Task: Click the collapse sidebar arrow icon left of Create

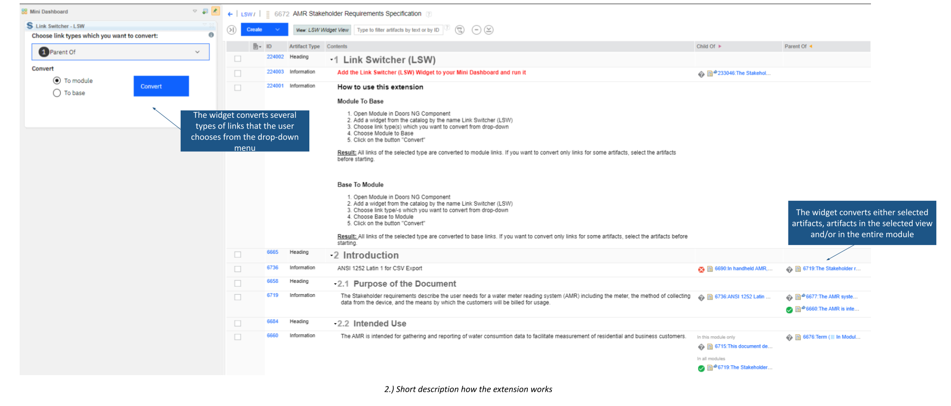Action: (232, 30)
